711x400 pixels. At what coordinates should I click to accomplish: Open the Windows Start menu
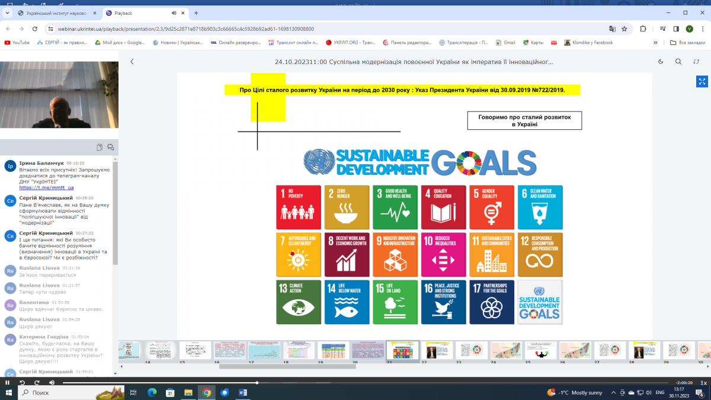click(8, 392)
